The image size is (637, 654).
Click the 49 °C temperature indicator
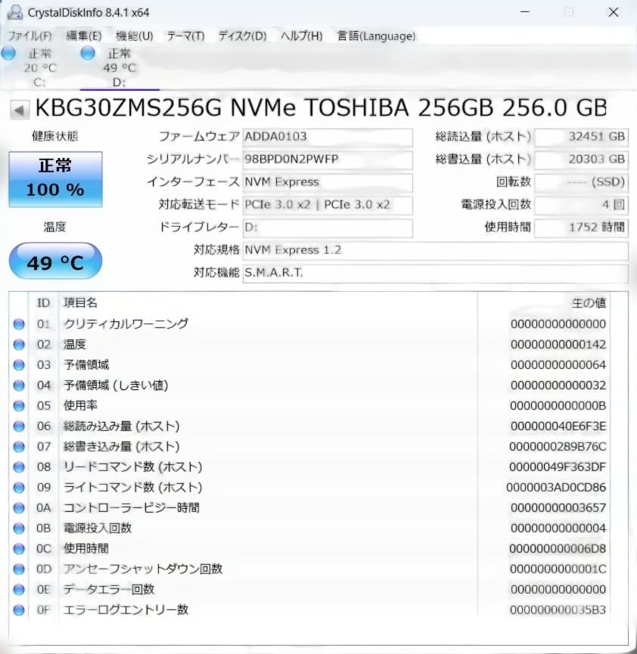click(54, 260)
